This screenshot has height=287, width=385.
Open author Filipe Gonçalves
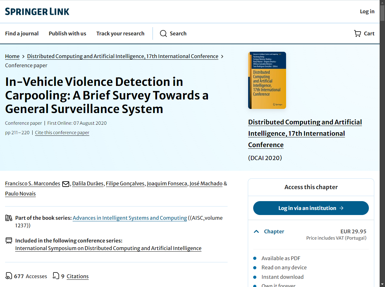click(x=125, y=183)
